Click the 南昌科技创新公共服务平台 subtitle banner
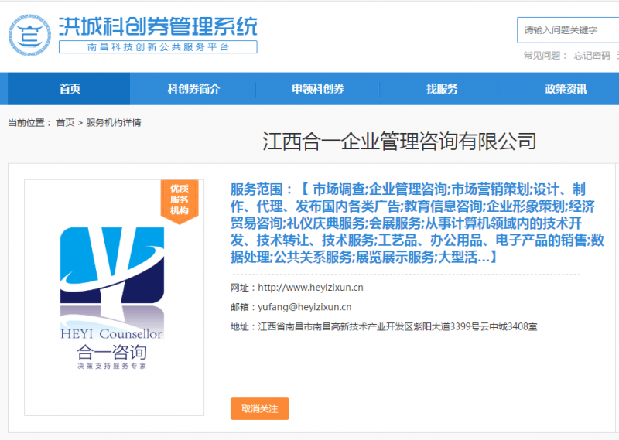The height and width of the screenshot is (440, 619). [x=158, y=47]
